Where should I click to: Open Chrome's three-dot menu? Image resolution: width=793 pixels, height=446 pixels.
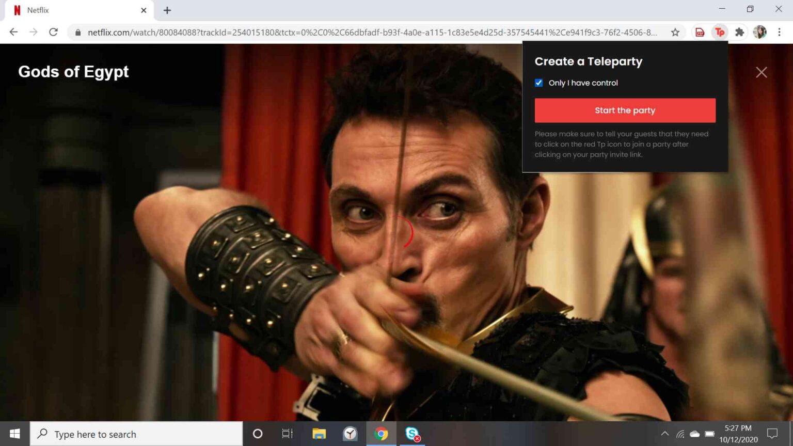click(779, 32)
